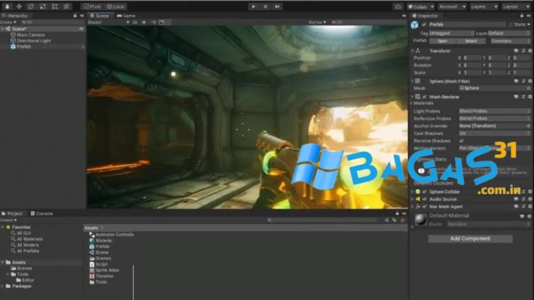Open Default-Material settings gear
The image size is (534, 300).
[529, 216]
